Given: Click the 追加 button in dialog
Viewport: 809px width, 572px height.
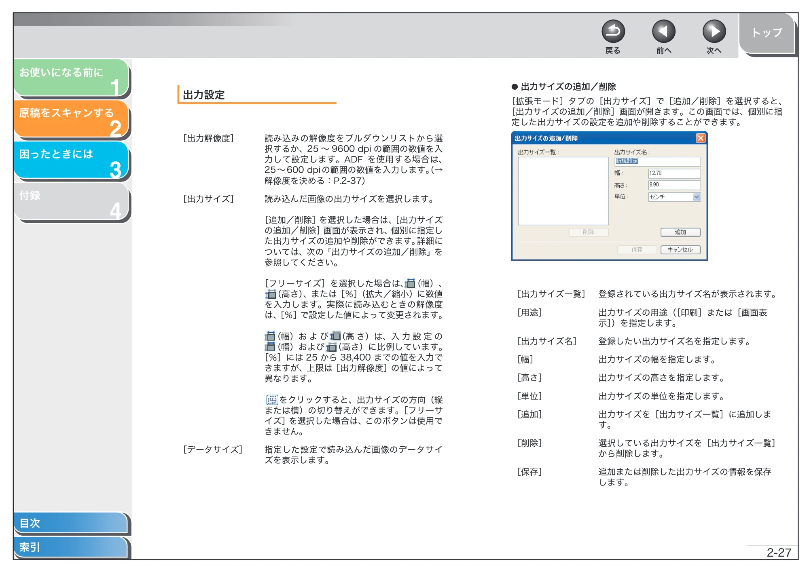Looking at the screenshot, I should point(680,232).
